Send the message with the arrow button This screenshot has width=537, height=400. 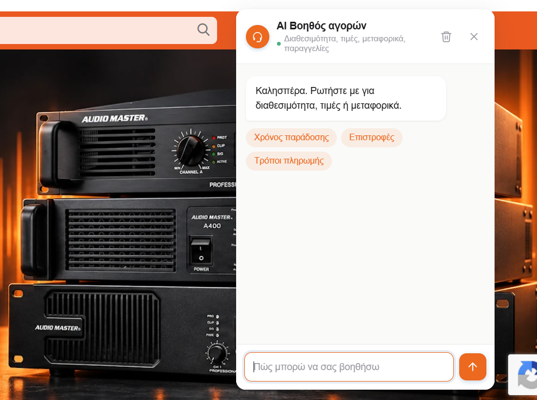(473, 367)
